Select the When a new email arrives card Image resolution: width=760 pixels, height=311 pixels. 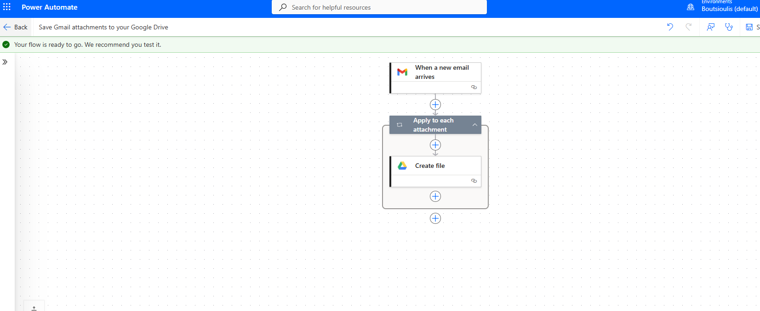point(441,72)
